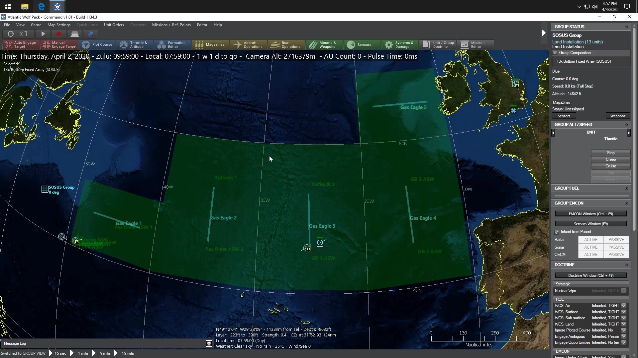
Task: Click the time compression clock icon
Action: pyautogui.click(x=11, y=34)
